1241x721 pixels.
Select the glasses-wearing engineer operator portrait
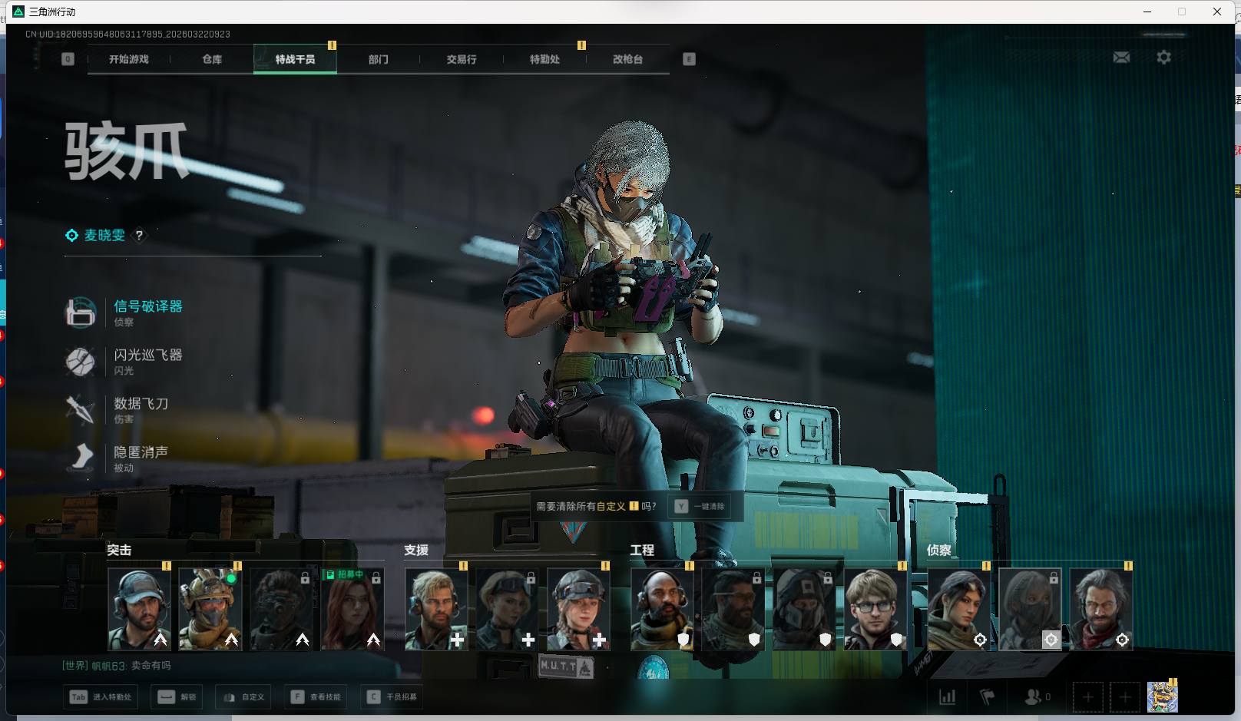click(874, 610)
